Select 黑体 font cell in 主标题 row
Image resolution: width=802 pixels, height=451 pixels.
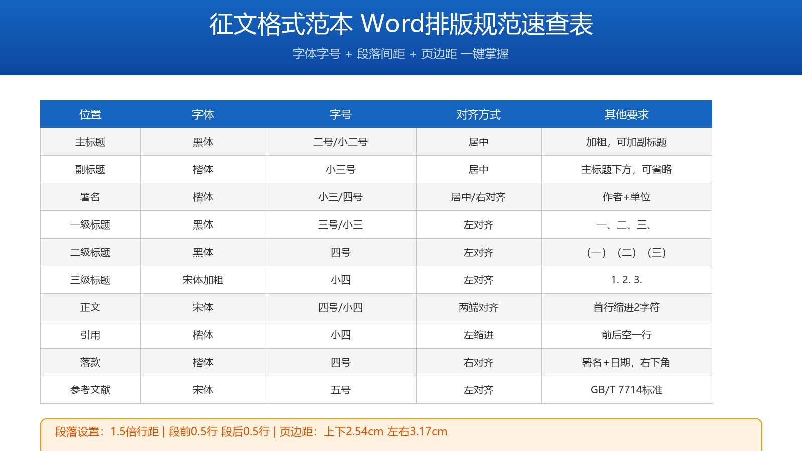[203, 142]
